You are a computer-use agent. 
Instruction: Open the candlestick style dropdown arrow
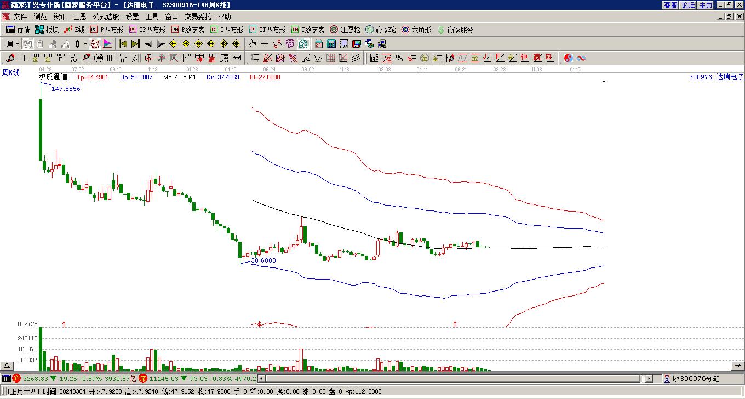coord(85,44)
